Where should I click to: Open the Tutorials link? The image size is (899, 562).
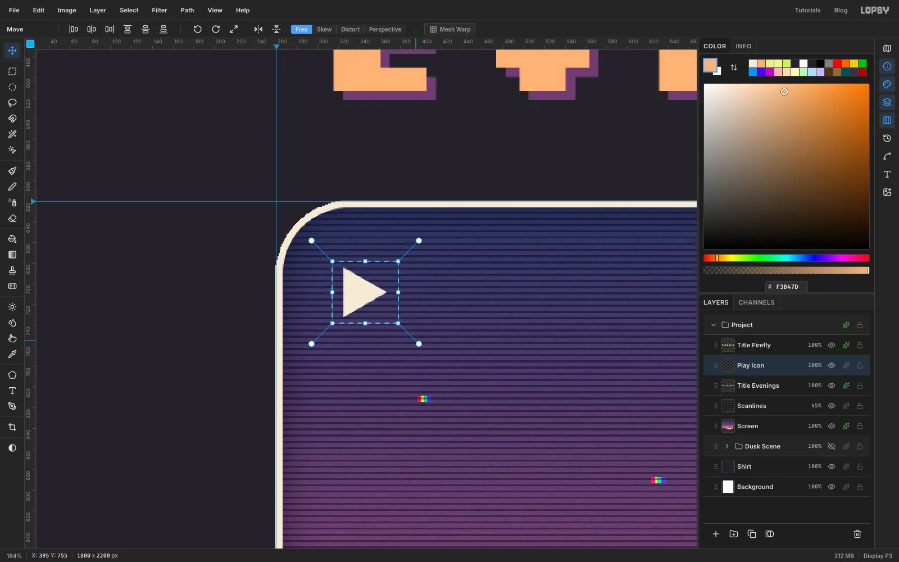coord(807,10)
